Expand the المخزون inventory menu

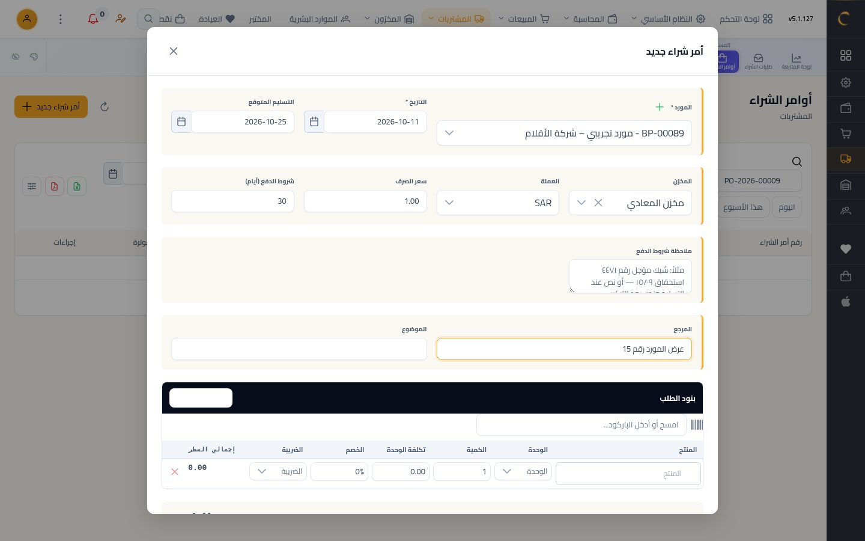click(x=389, y=19)
